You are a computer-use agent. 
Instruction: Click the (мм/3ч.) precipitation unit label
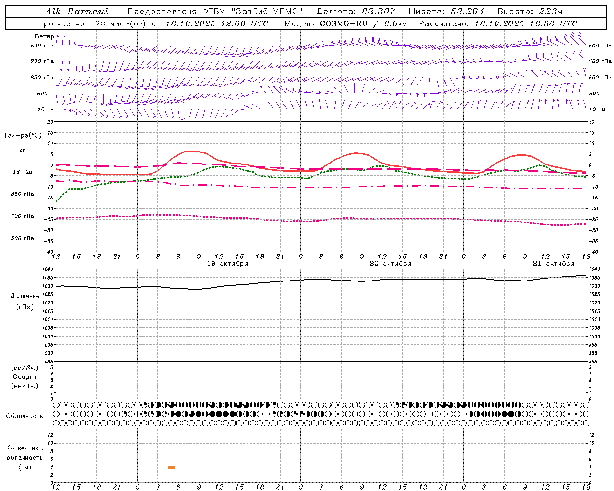pos(25,368)
